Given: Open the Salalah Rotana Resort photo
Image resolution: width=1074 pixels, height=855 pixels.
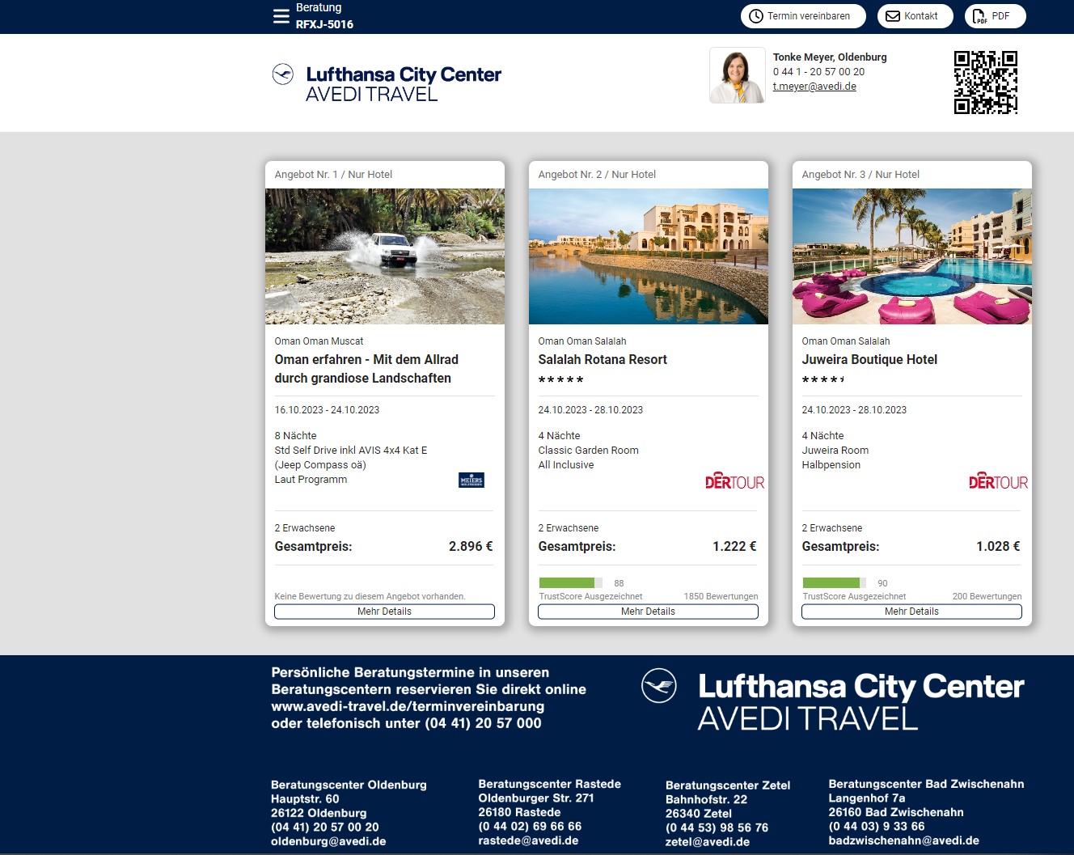Looking at the screenshot, I should pyautogui.click(x=649, y=256).
